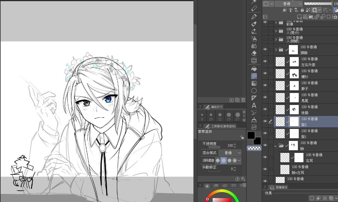Create a new layer folder
Screen dimensions: 338x202
click(x=311, y=17)
